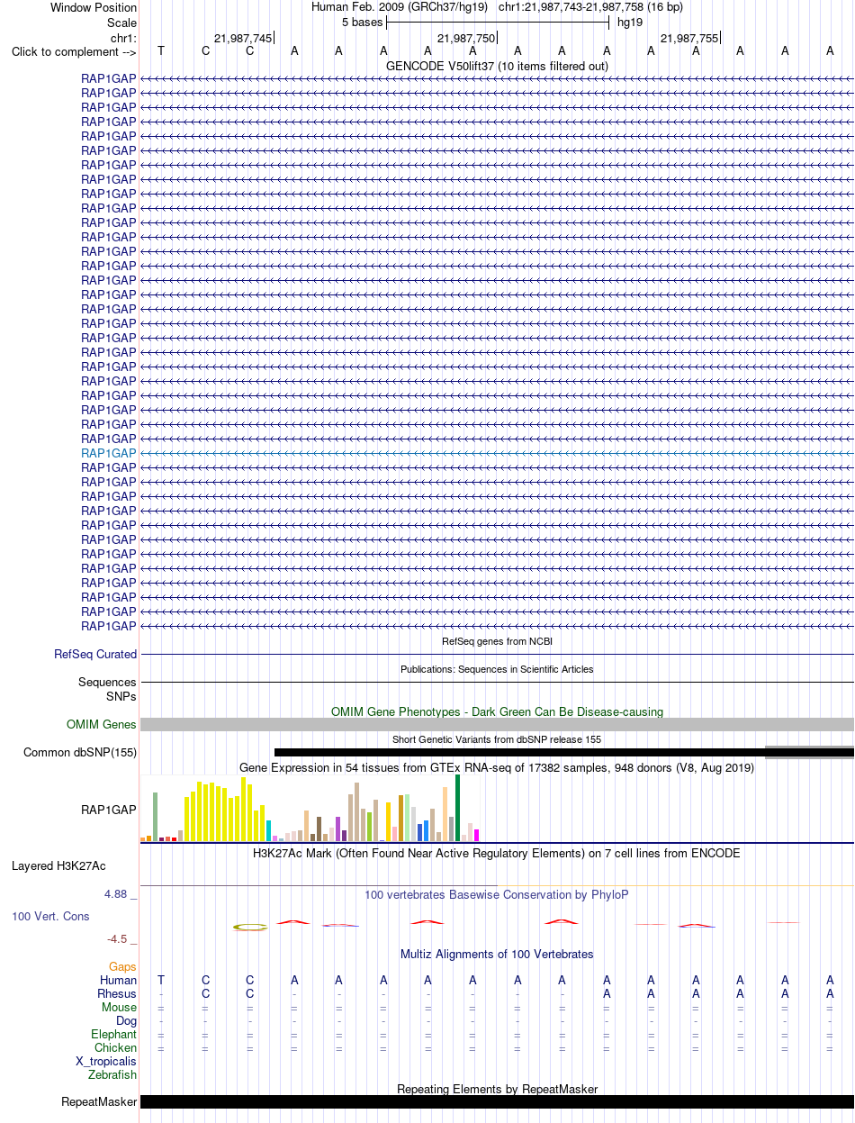This screenshot has height=1123, width=855.
Task: Open the OMIM Gene Phenotypes track title
Action: [497, 711]
